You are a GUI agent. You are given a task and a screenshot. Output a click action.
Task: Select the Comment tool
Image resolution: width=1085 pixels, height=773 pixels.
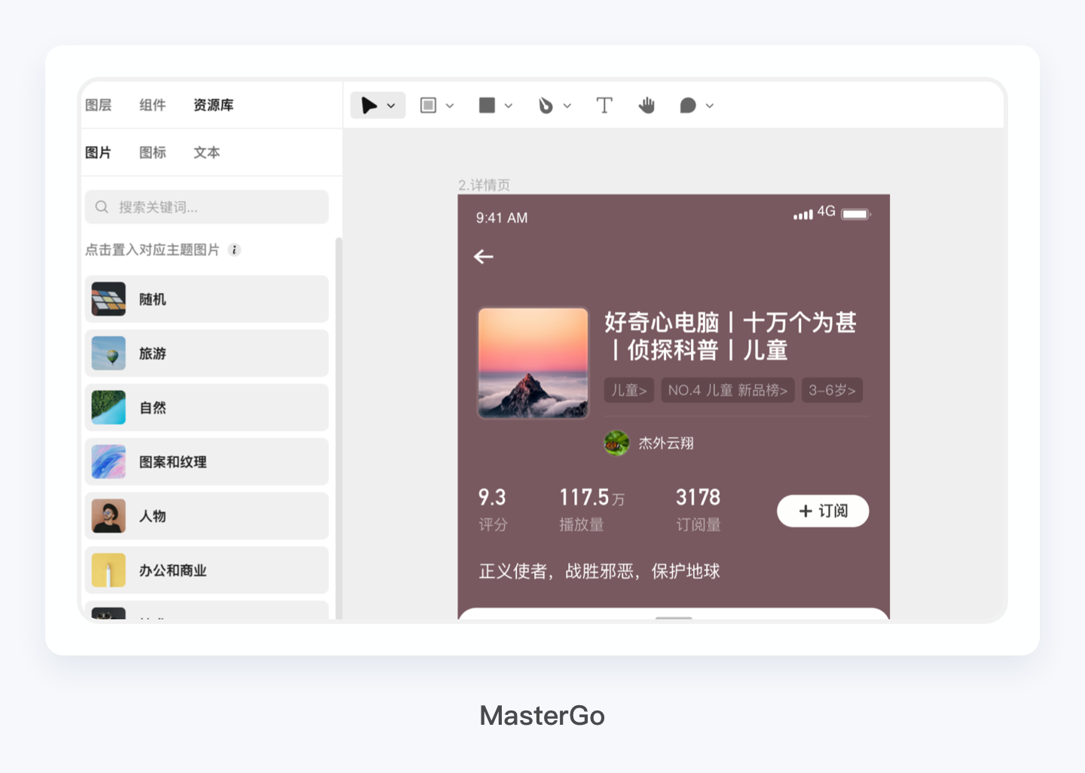(x=687, y=105)
